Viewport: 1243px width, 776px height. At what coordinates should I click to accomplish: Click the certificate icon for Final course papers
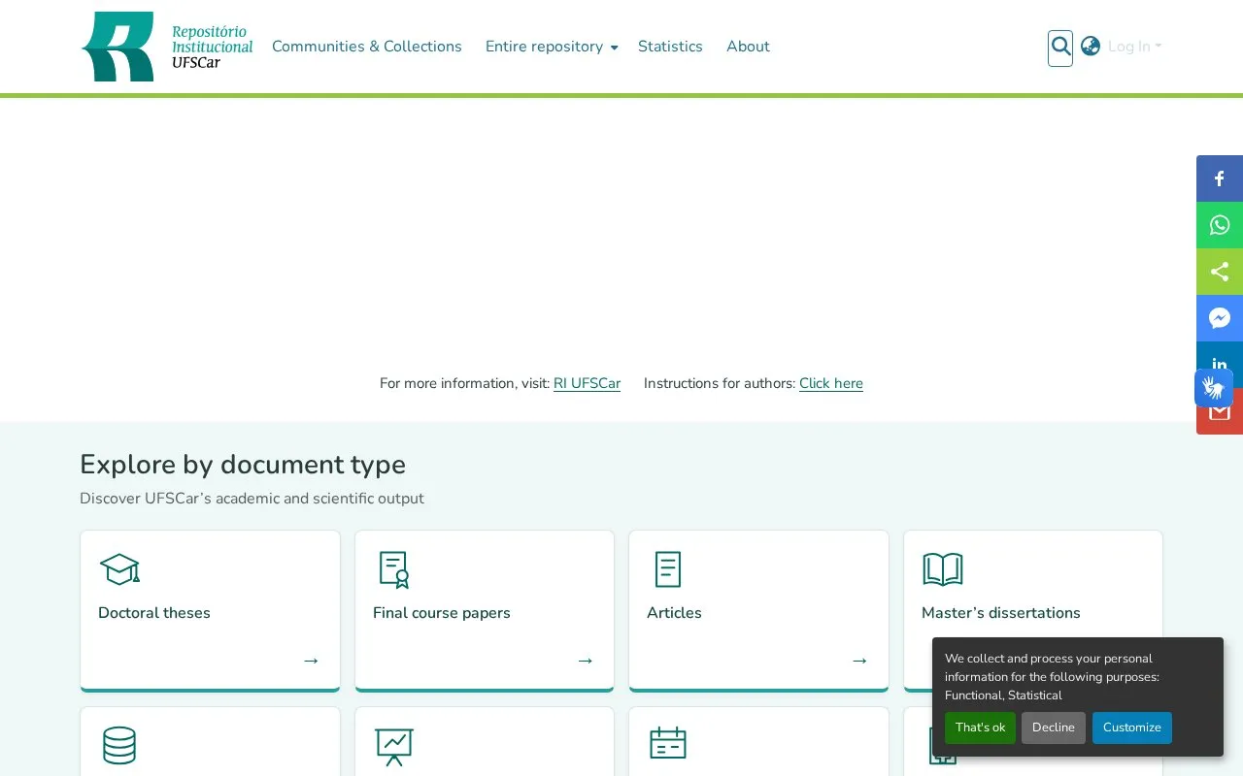click(x=394, y=569)
